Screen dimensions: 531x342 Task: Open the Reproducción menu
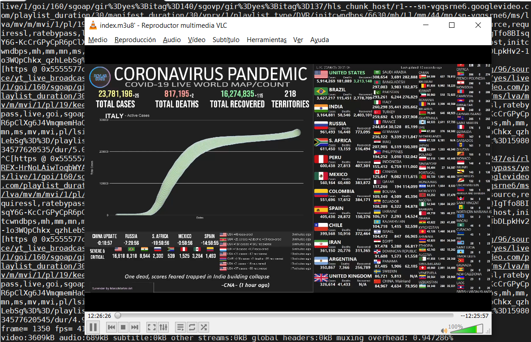(x=135, y=40)
